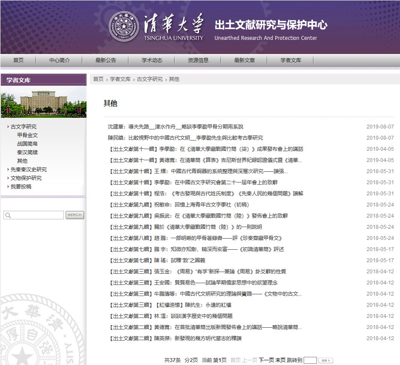Open 張玉金 article on 《周易》"有孚"新探
The image size is (400, 365).
[x=198, y=272]
